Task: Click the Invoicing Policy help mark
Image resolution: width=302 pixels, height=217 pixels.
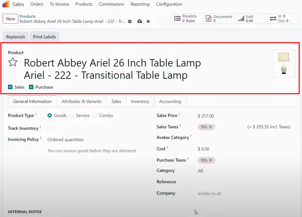Action: 41,138
